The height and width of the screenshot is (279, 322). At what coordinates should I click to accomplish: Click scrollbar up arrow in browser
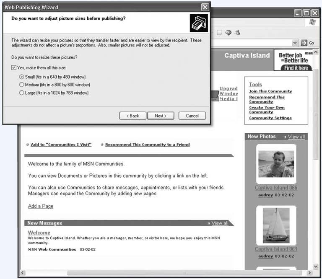[317, 52]
